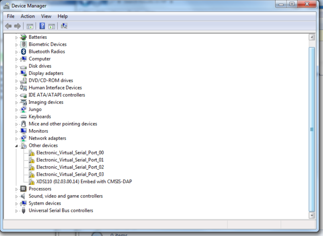This screenshot has width=323, height=236.
Task: Close the Device Manager window
Action: [307, 4]
